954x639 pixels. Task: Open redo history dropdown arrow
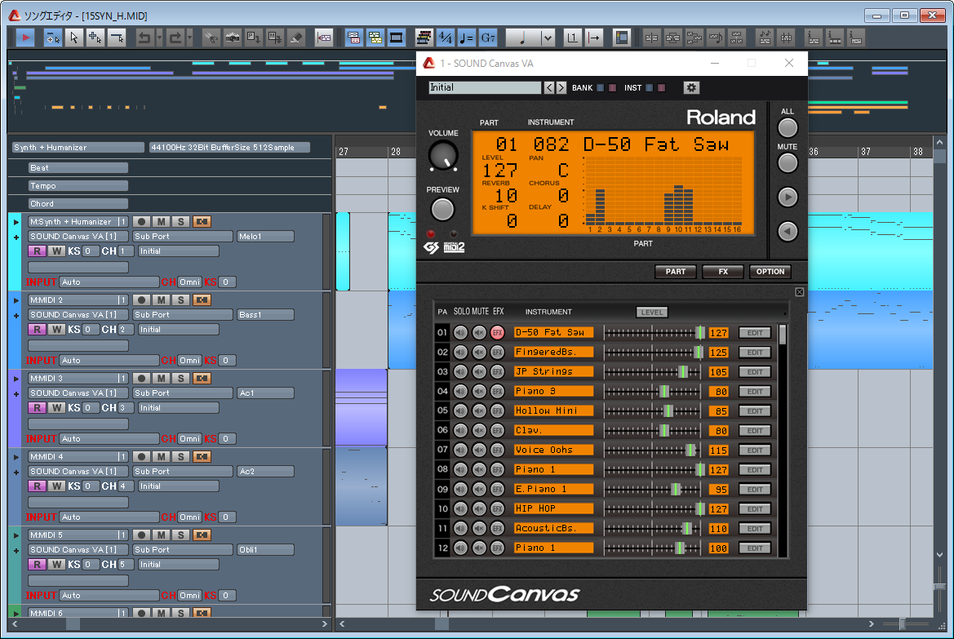tap(190, 38)
